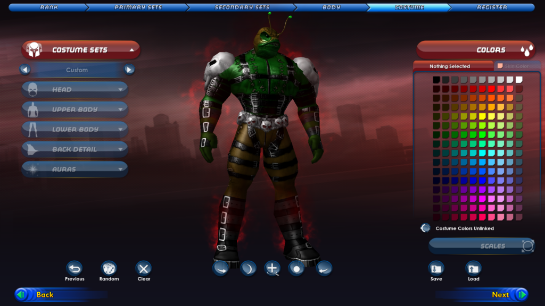Open the Primary Sets tab
The image size is (545, 306).
tap(138, 7)
